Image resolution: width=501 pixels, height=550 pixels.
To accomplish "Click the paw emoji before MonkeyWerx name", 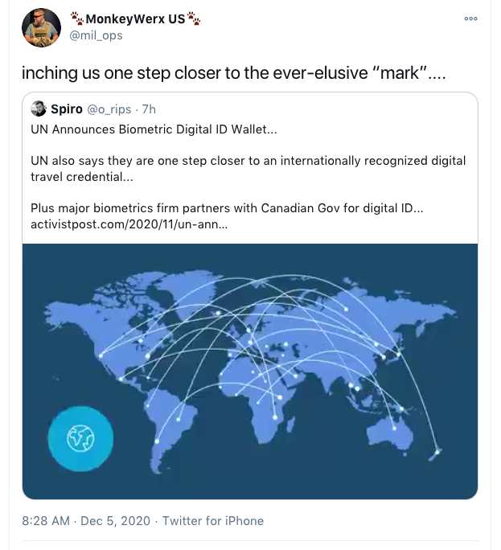I will pos(76,18).
